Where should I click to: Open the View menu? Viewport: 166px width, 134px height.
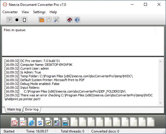tap(25, 12)
